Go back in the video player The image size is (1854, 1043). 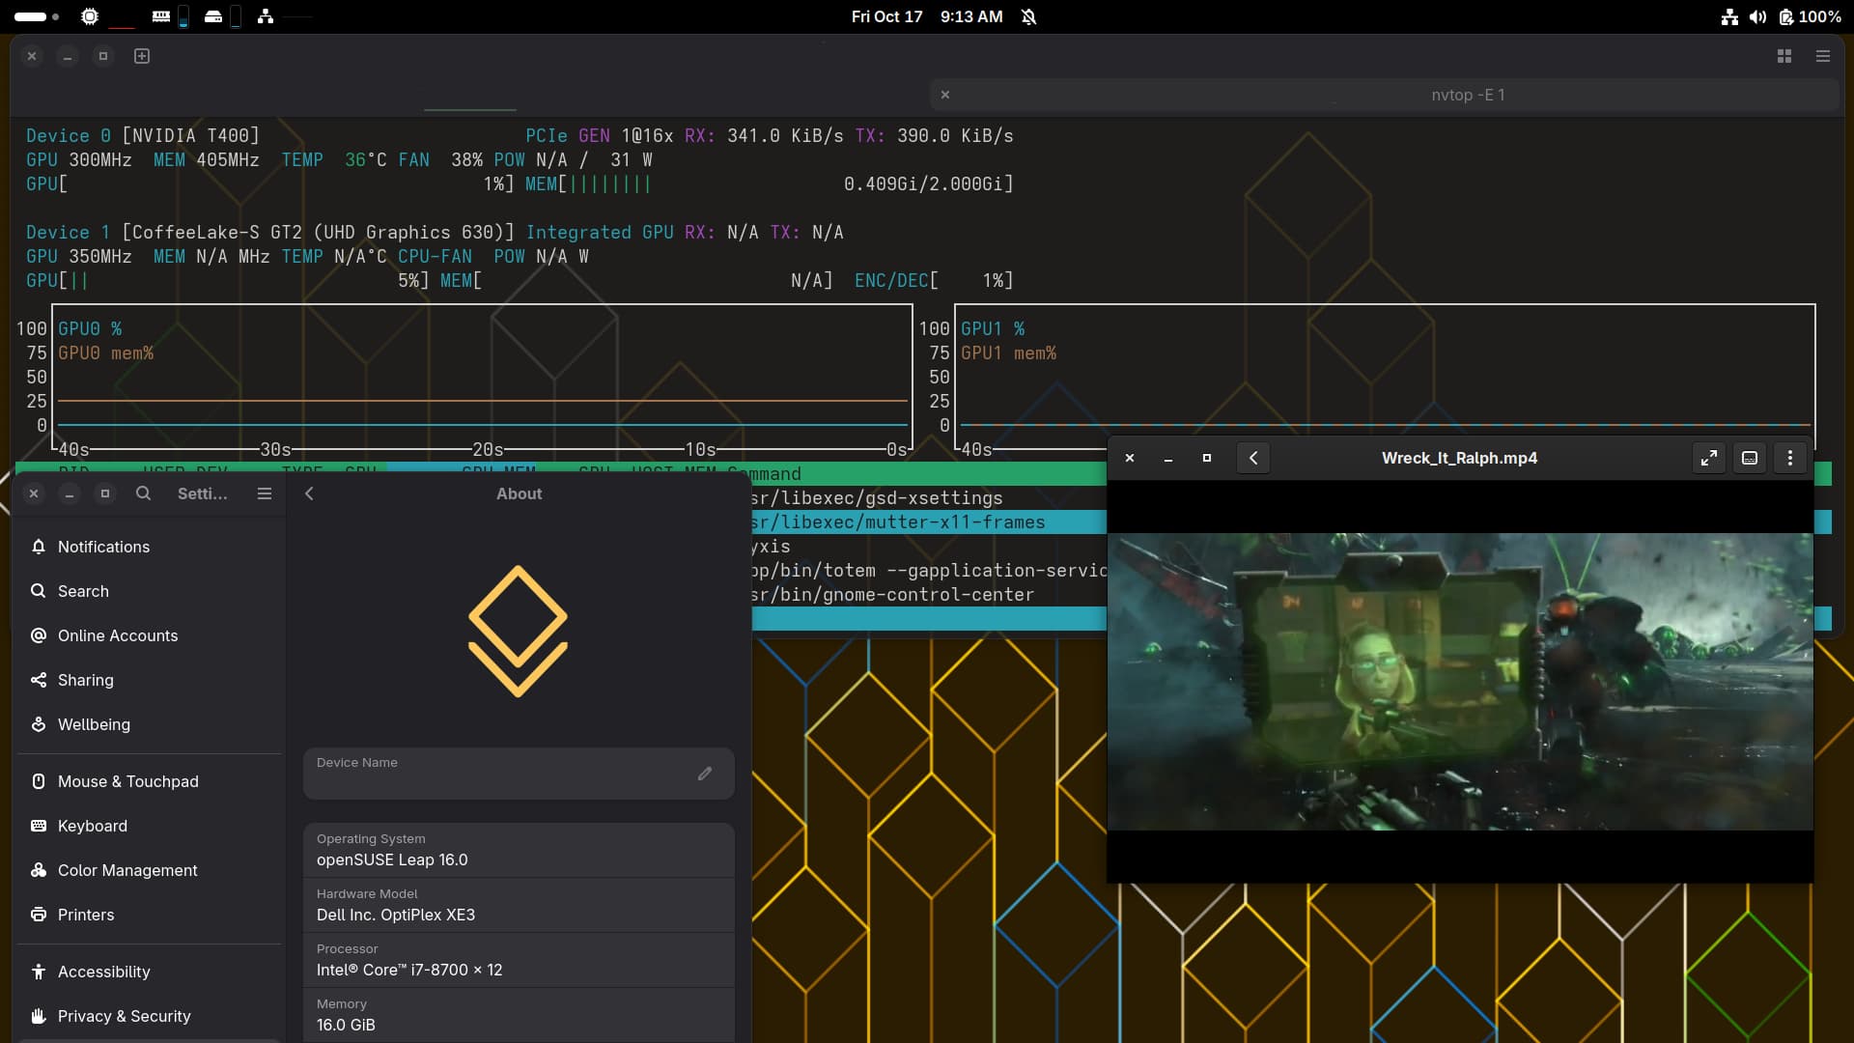coord(1252,458)
